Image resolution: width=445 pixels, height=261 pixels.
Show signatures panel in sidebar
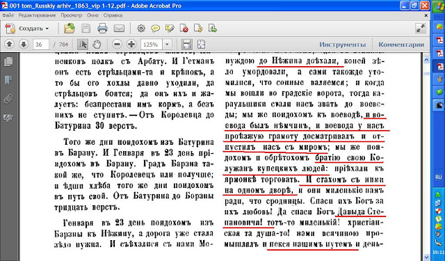click(8, 118)
